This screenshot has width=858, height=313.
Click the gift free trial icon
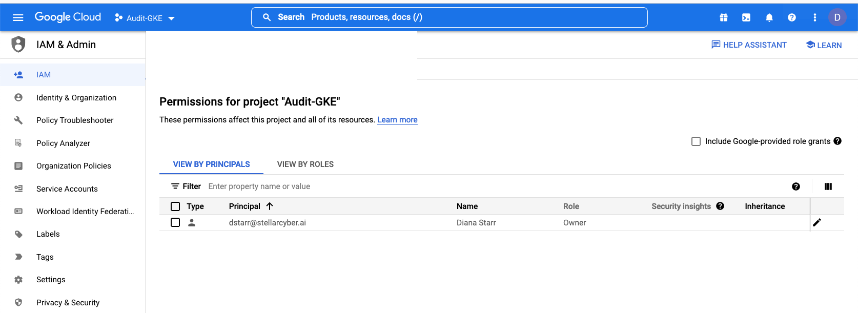723,17
